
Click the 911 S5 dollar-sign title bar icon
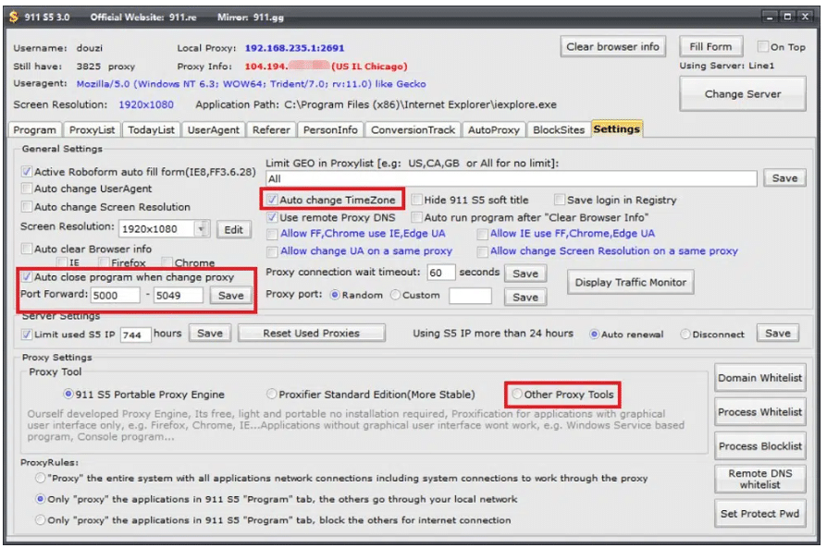(x=13, y=17)
